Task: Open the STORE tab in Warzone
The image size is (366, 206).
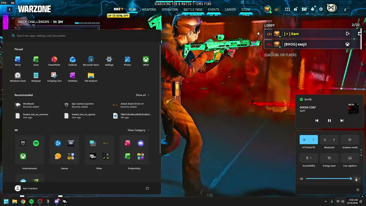Action: (x=246, y=9)
